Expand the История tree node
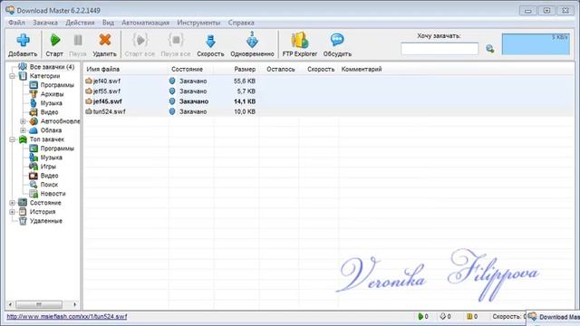 [12, 212]
